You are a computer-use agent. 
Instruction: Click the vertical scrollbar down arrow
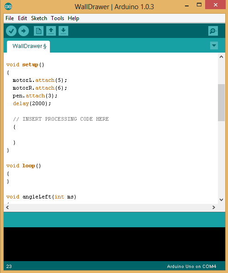222,200
